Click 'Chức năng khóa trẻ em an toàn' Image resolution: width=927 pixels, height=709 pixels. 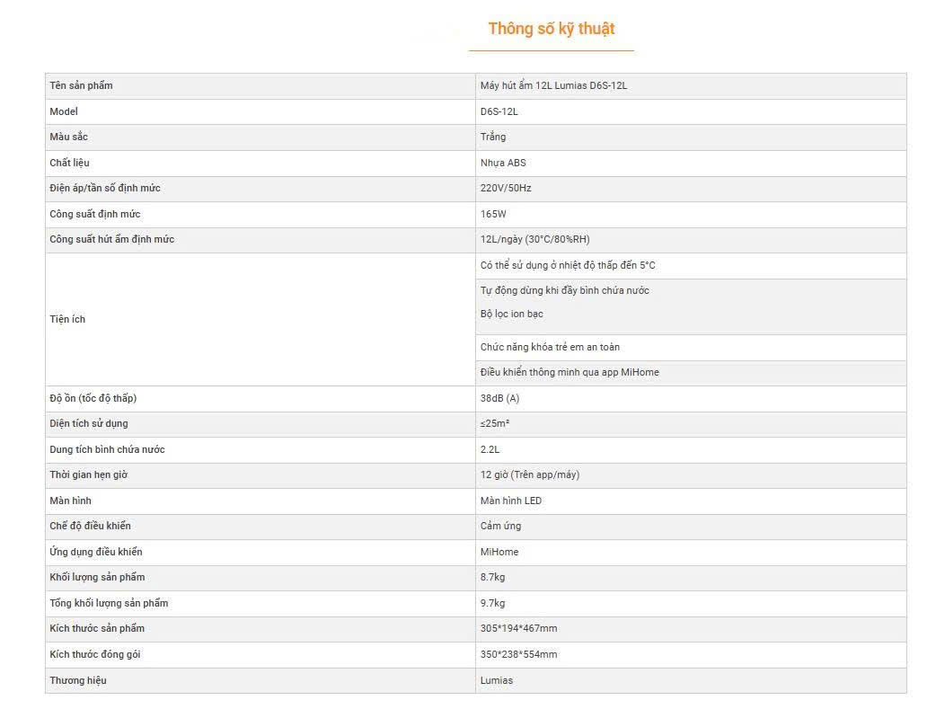(550, 348)
